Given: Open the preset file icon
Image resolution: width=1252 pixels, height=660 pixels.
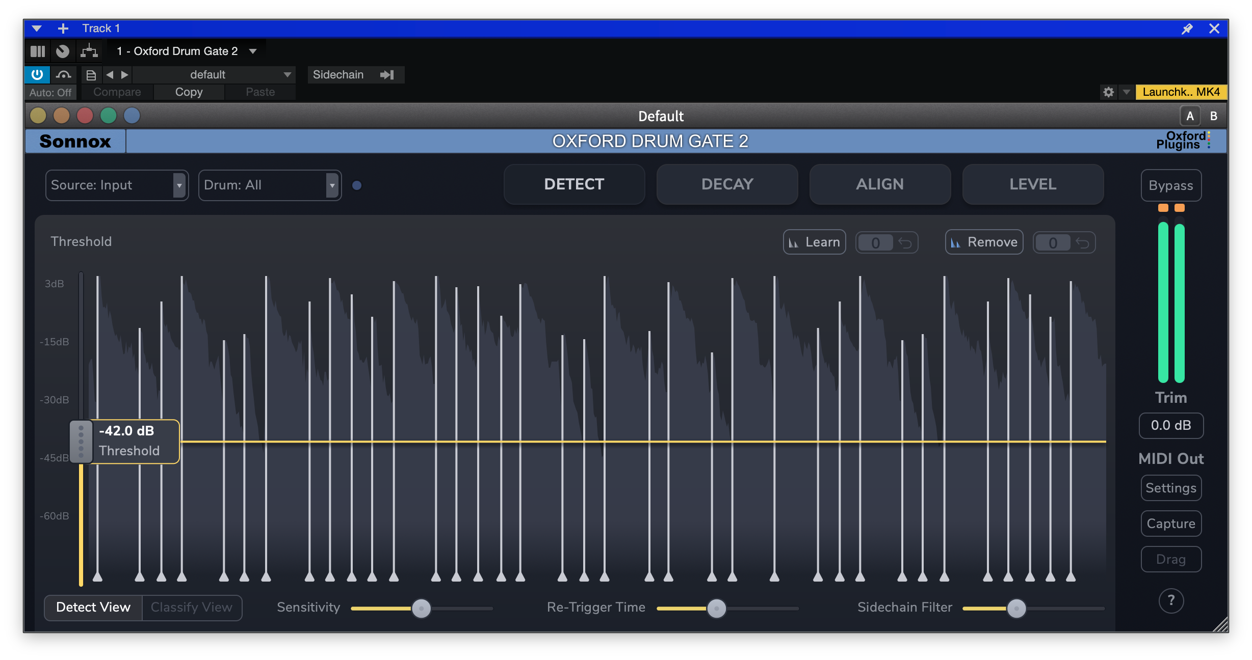Looking at the screenshot, I should 91,75.
